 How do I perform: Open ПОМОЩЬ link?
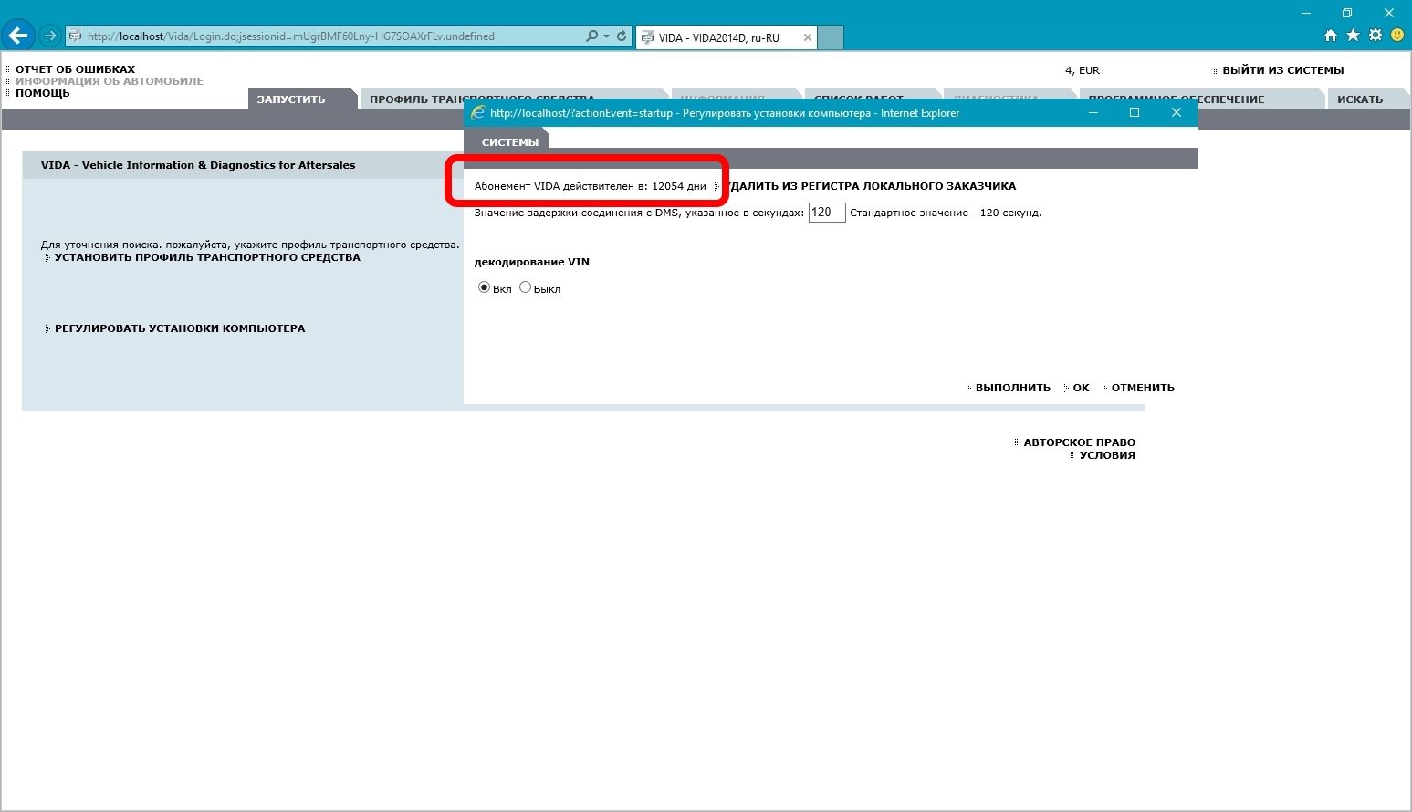[42, 93]
